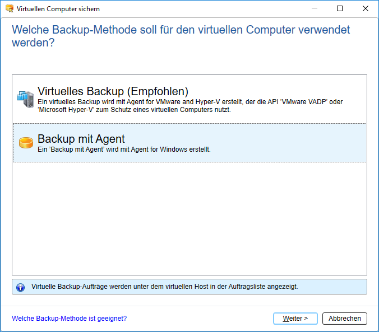Minimize the Virtuellen Computer sichern window

coord(313,9)
